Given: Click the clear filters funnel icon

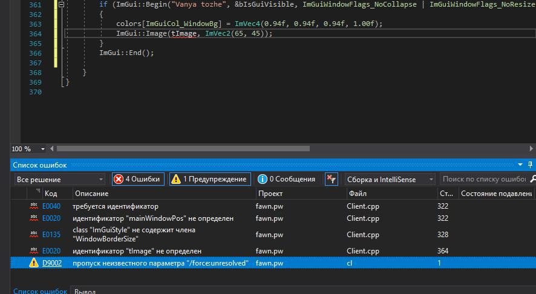Looking at the screenshot, I should (x=331, y=179).
